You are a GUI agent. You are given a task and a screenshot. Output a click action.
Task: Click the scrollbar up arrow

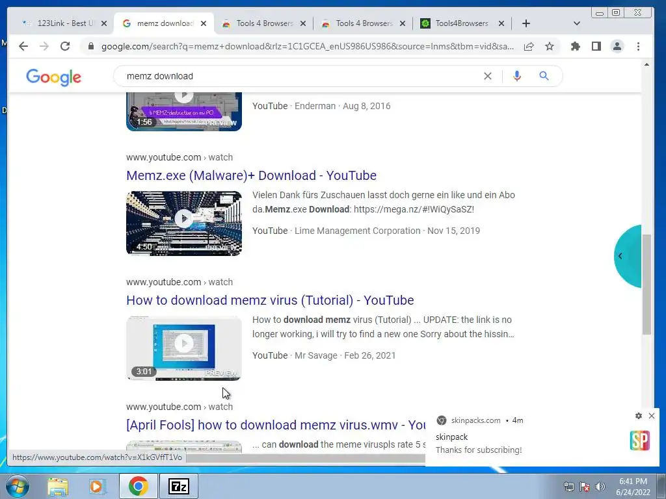[646, 64]
